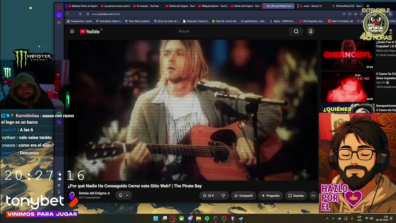This screenshot has height=223, width=396.
Task: Open Texto Neón multicolor bookmark
Action: point(138,21)
